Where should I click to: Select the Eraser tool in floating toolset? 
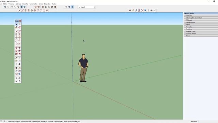point(19,27)
